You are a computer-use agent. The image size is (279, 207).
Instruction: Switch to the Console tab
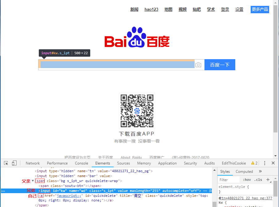(x=81, y=163)
